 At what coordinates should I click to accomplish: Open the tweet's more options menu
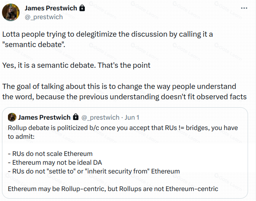(x=244, y=8)
